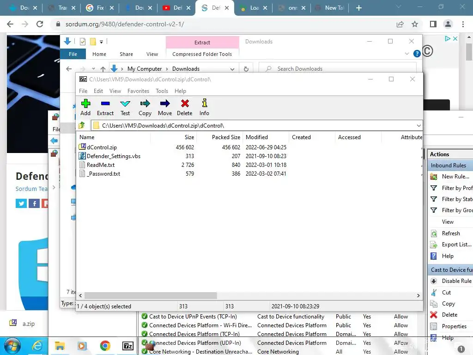The image size is (473, 355).
Task: Open the Explorer Share ribbon tab
Action: pos(126,54)
